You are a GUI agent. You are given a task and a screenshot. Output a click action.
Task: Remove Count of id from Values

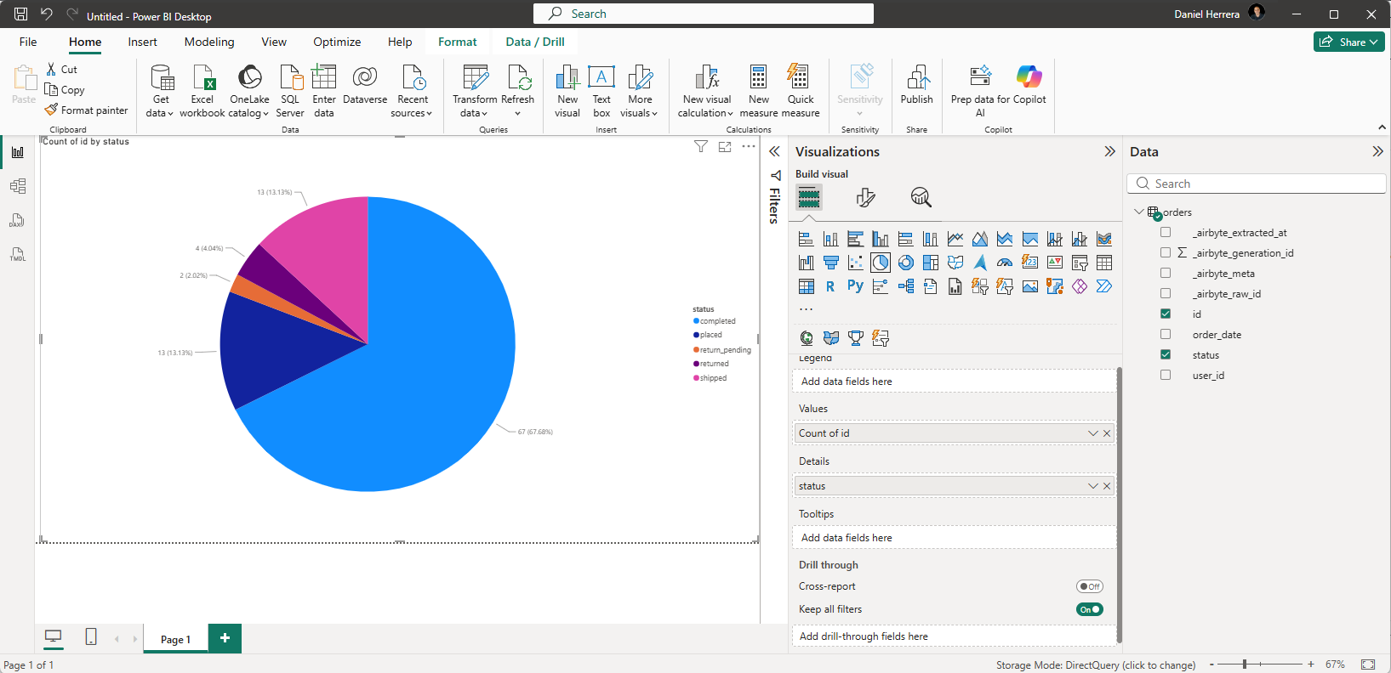(x=1107, y=433)
